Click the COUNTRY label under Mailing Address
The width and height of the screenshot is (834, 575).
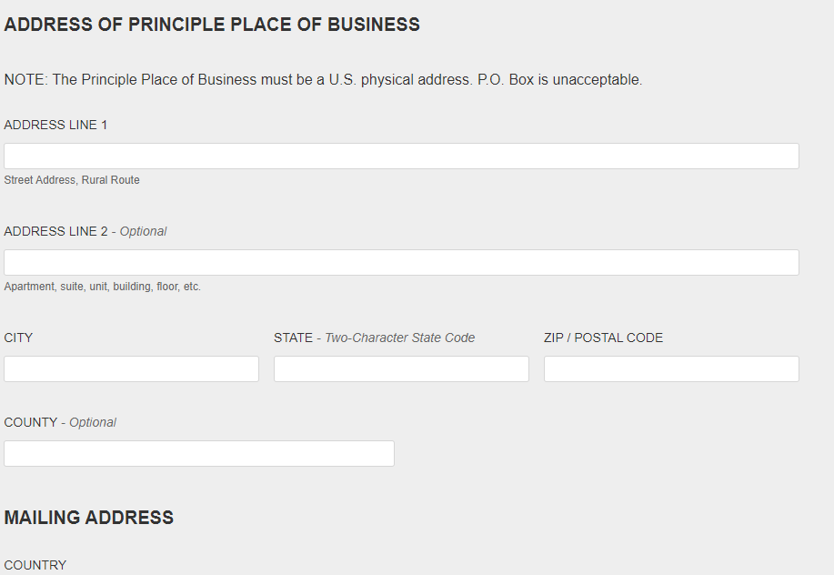point(35,565)
